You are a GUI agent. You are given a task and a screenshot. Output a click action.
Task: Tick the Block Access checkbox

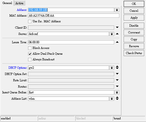[30, 48]
